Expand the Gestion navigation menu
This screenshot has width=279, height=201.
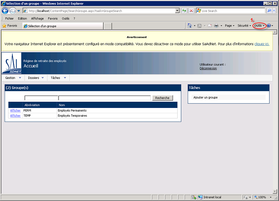(x=13, y=78)
